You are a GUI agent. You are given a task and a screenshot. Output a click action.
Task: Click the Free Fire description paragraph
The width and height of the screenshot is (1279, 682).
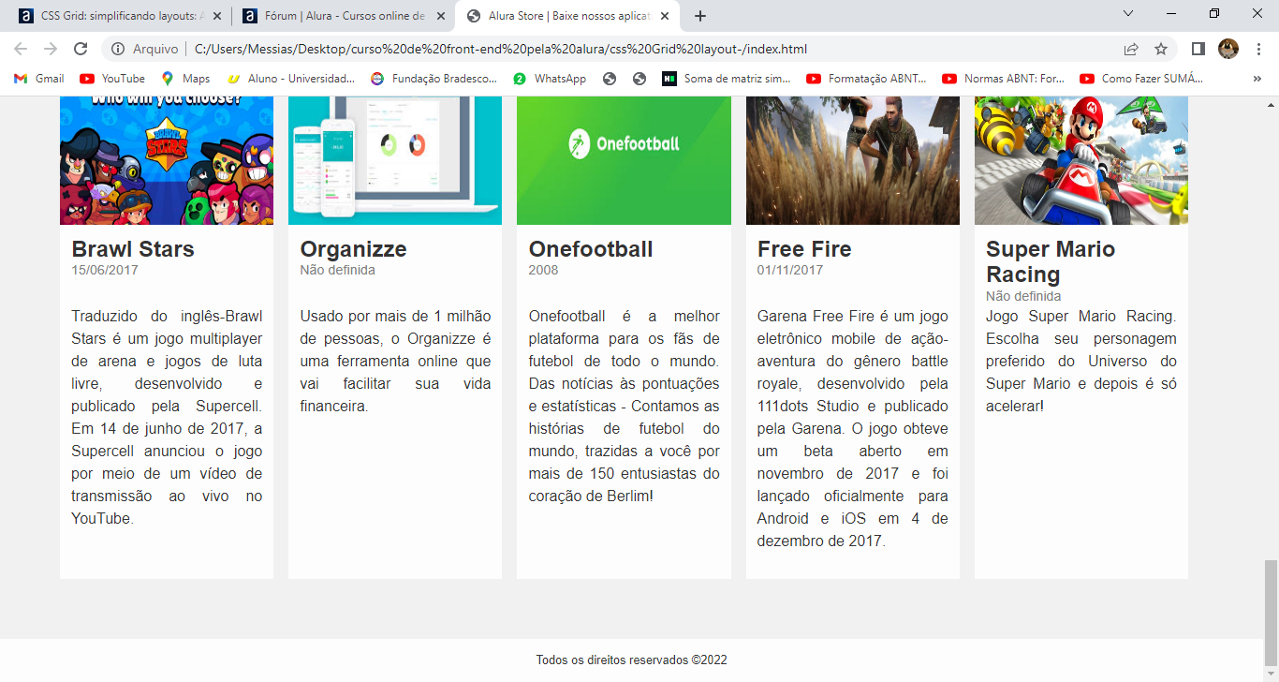coord(853,428)
